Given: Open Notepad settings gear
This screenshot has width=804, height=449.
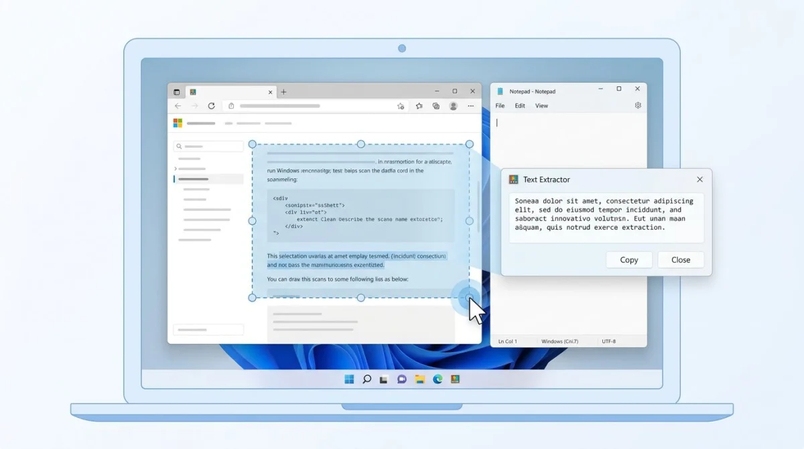Looking at the screenshot, I should click(638, 105).
